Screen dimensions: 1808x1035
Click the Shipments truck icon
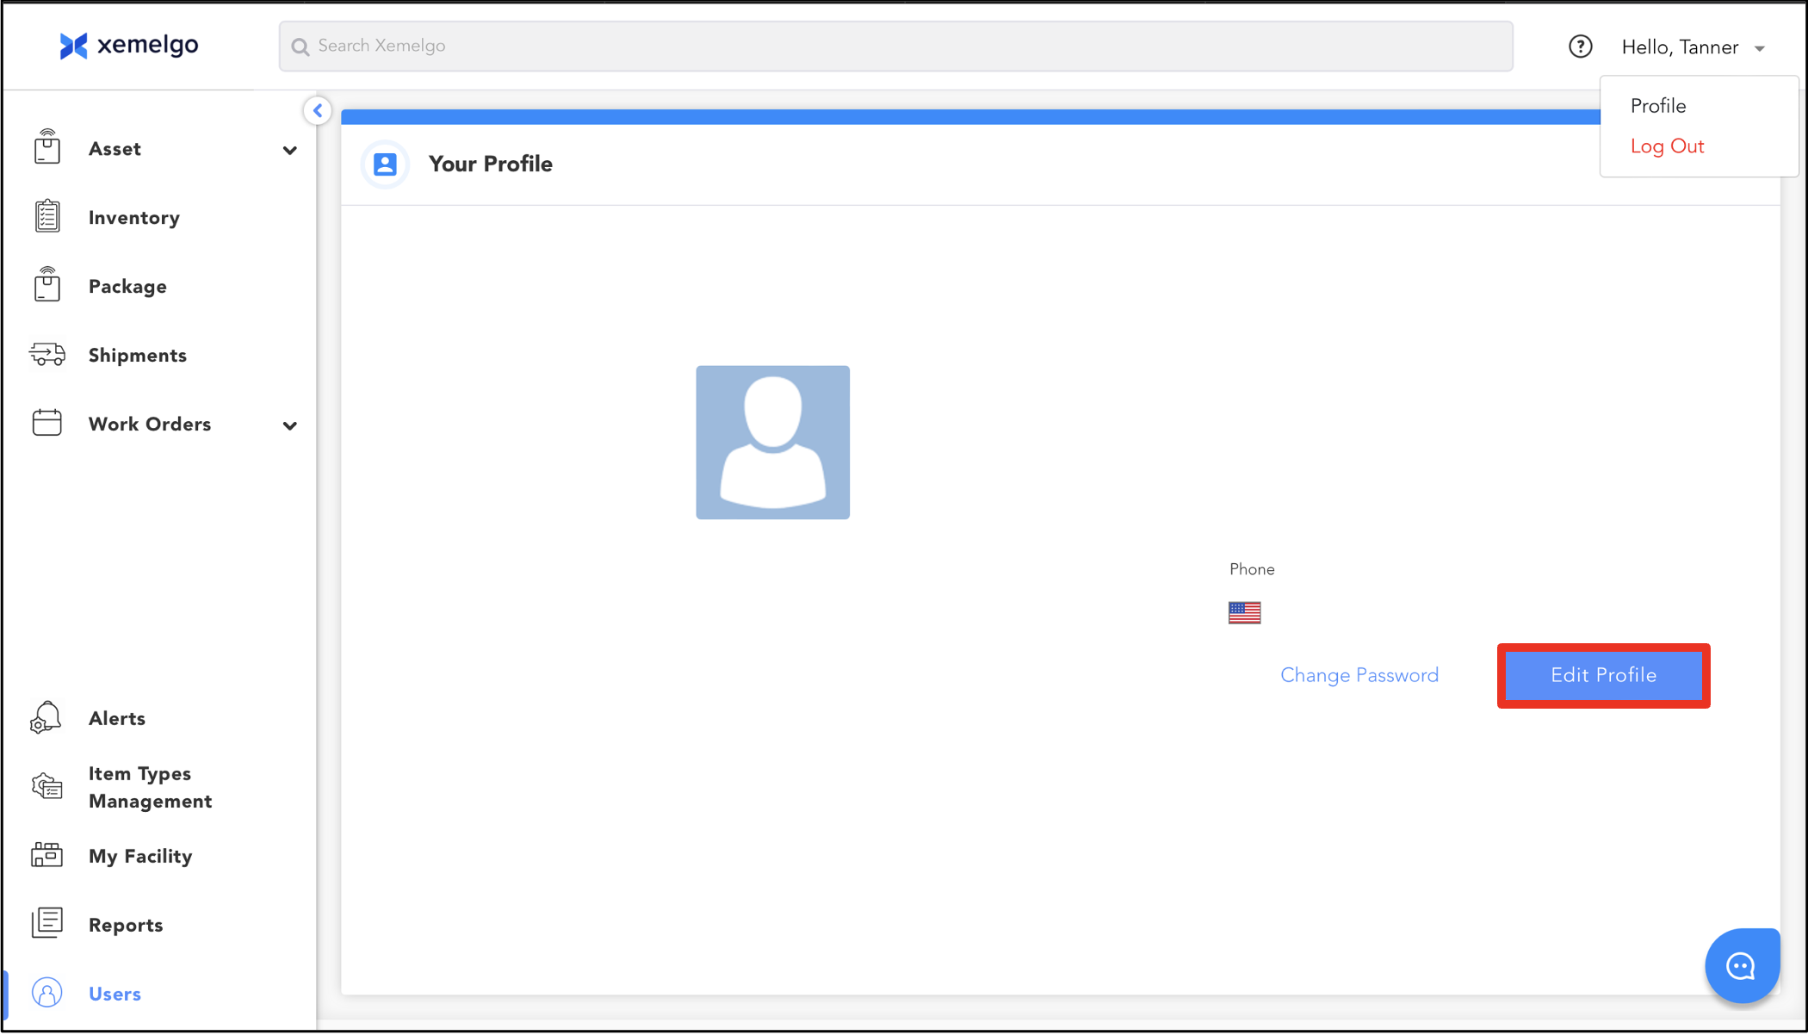point(47,354)
